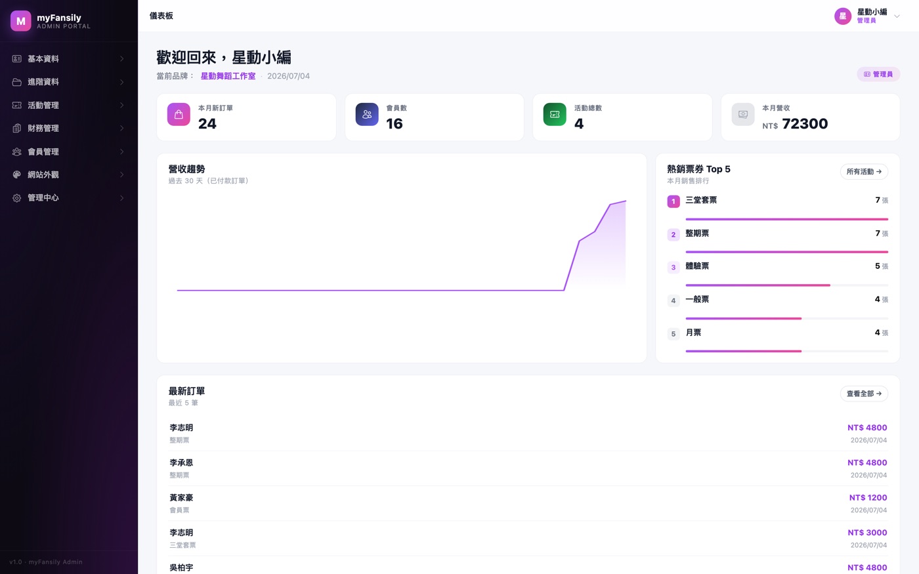
Task: Open the 管理中心 menu
Action: coord(69,198)
